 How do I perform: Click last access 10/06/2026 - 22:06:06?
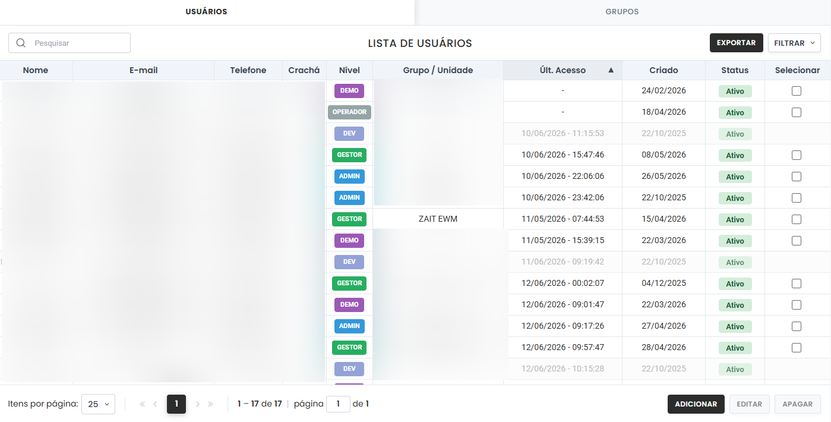click(x=563, y=177)
